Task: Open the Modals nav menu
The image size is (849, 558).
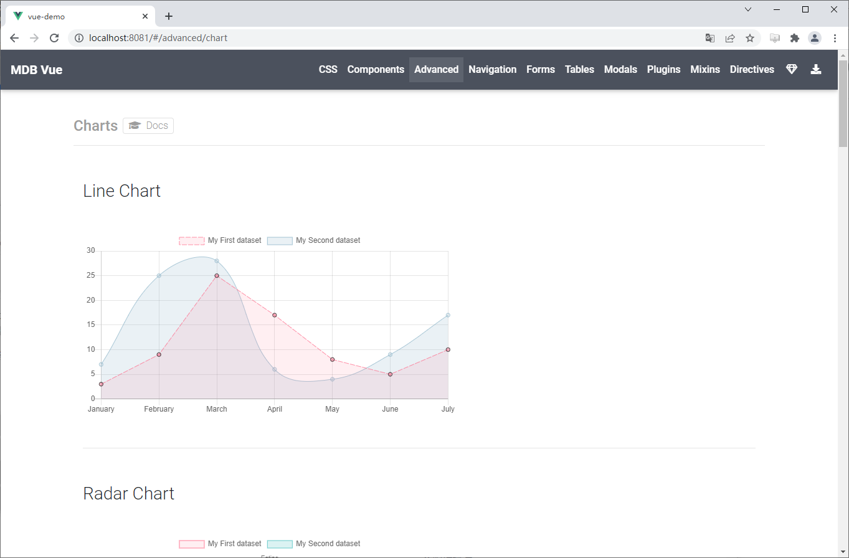Action: [x=620, y=70]
